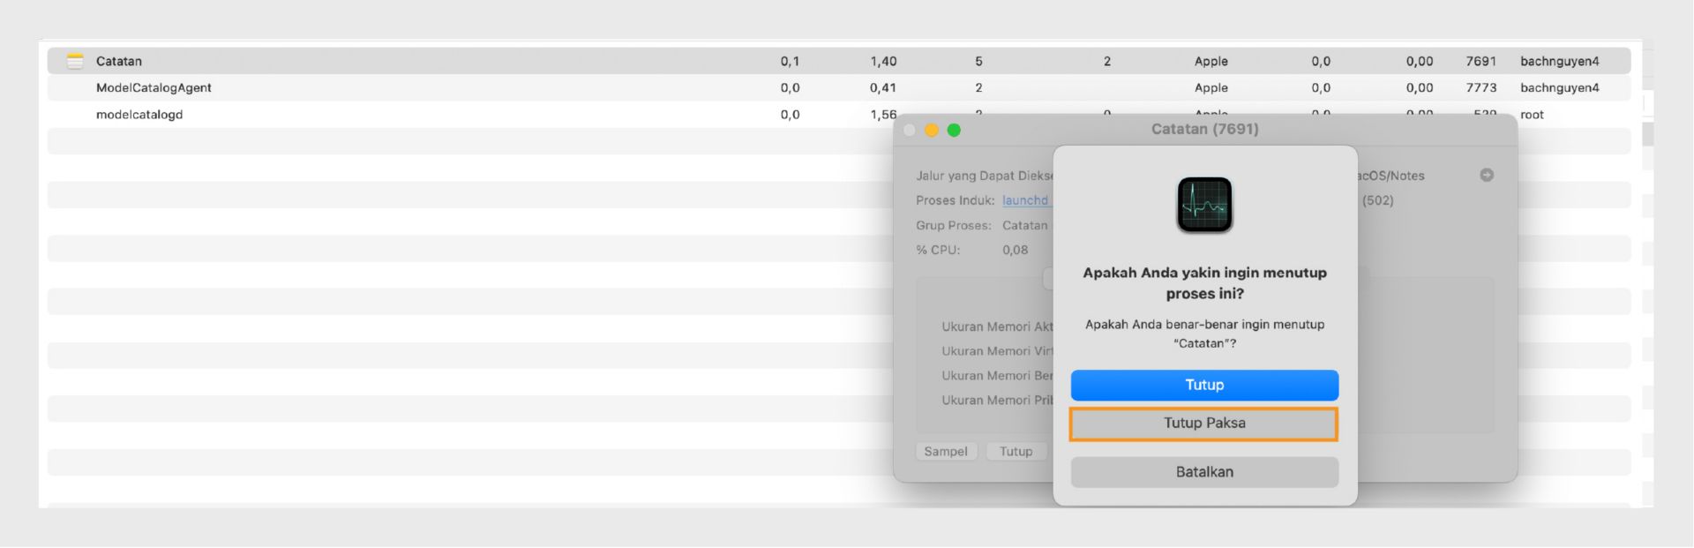
Task: Click the % CPU value 0,08
Action: (x=1015, y=250)
